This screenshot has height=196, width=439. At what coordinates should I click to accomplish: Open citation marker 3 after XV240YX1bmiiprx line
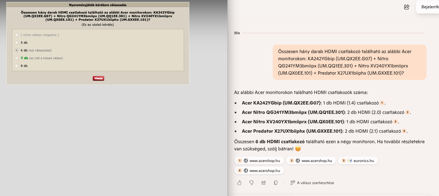pos(396,122)
